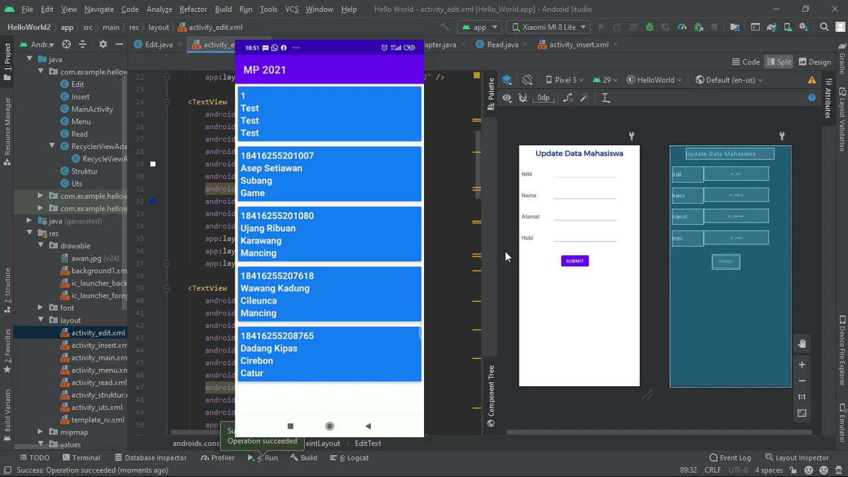Open the Logcat tool window button
The width and height of the screenshot is (848, 477).
coord(349,458)
